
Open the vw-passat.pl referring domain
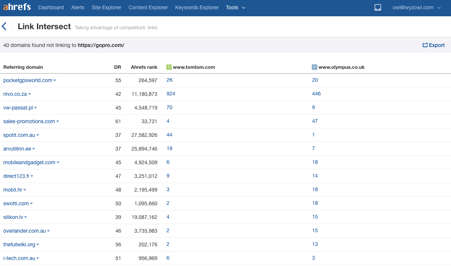pos(18,108)
